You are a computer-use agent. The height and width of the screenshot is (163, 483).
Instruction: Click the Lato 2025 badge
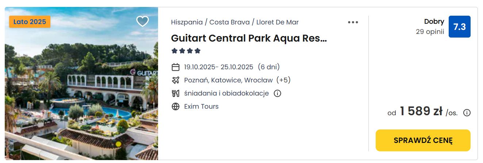pos(30,22)
